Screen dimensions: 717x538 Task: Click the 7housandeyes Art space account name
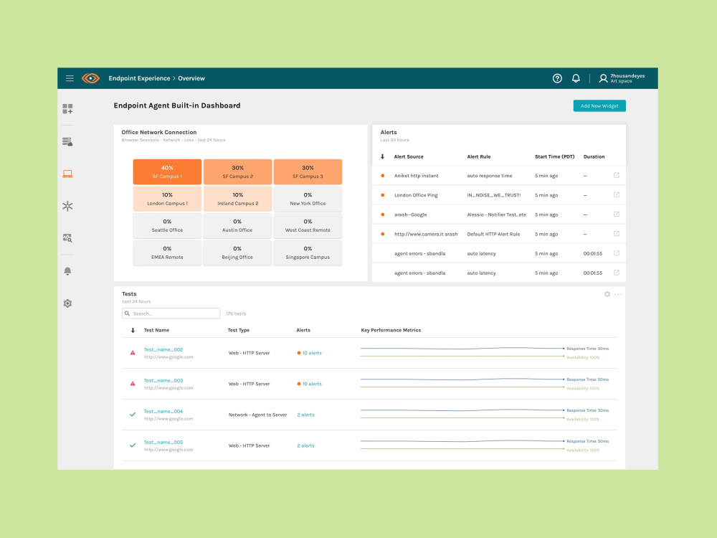pos(627,78)
